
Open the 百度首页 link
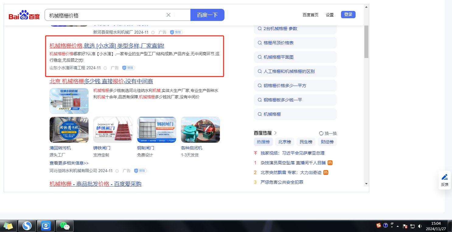point(311,15)
